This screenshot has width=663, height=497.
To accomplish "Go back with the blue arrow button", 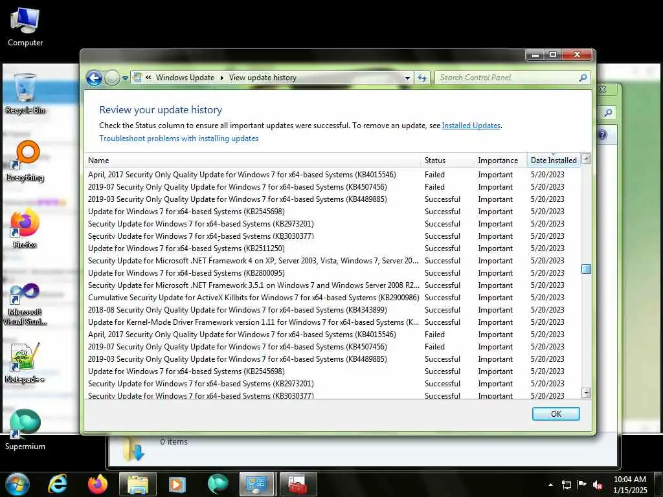I will pyautogui.click(x=95, y=78).
